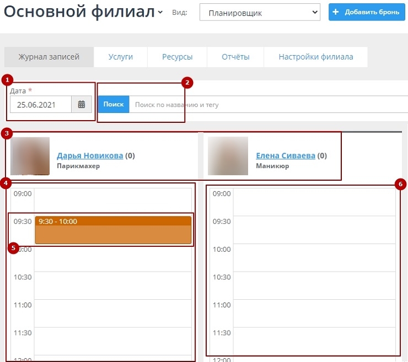
Task: Open the Вид dropdown showing Планировщик
Action: pyautogui.click(x=259, y=13)
